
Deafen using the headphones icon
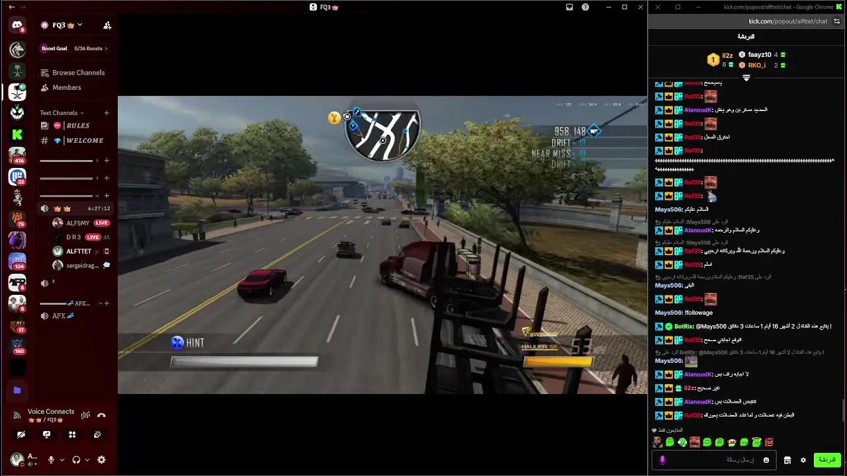pyautogui.click(x=76, y=459)
